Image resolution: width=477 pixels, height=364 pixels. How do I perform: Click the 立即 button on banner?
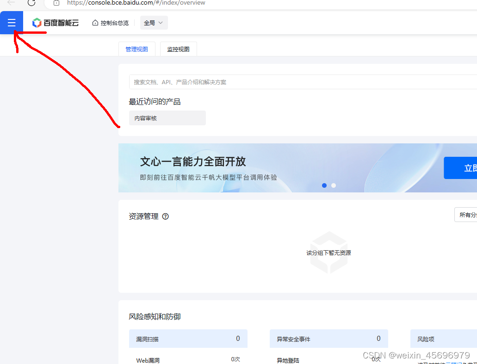460,168
